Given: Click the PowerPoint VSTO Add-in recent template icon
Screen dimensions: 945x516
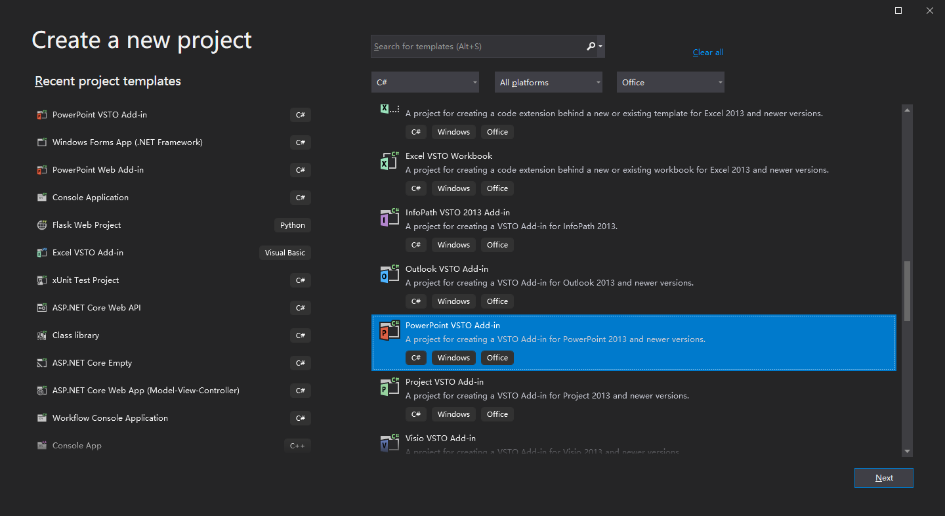Looking at the screenshot, I should [42, 115].
